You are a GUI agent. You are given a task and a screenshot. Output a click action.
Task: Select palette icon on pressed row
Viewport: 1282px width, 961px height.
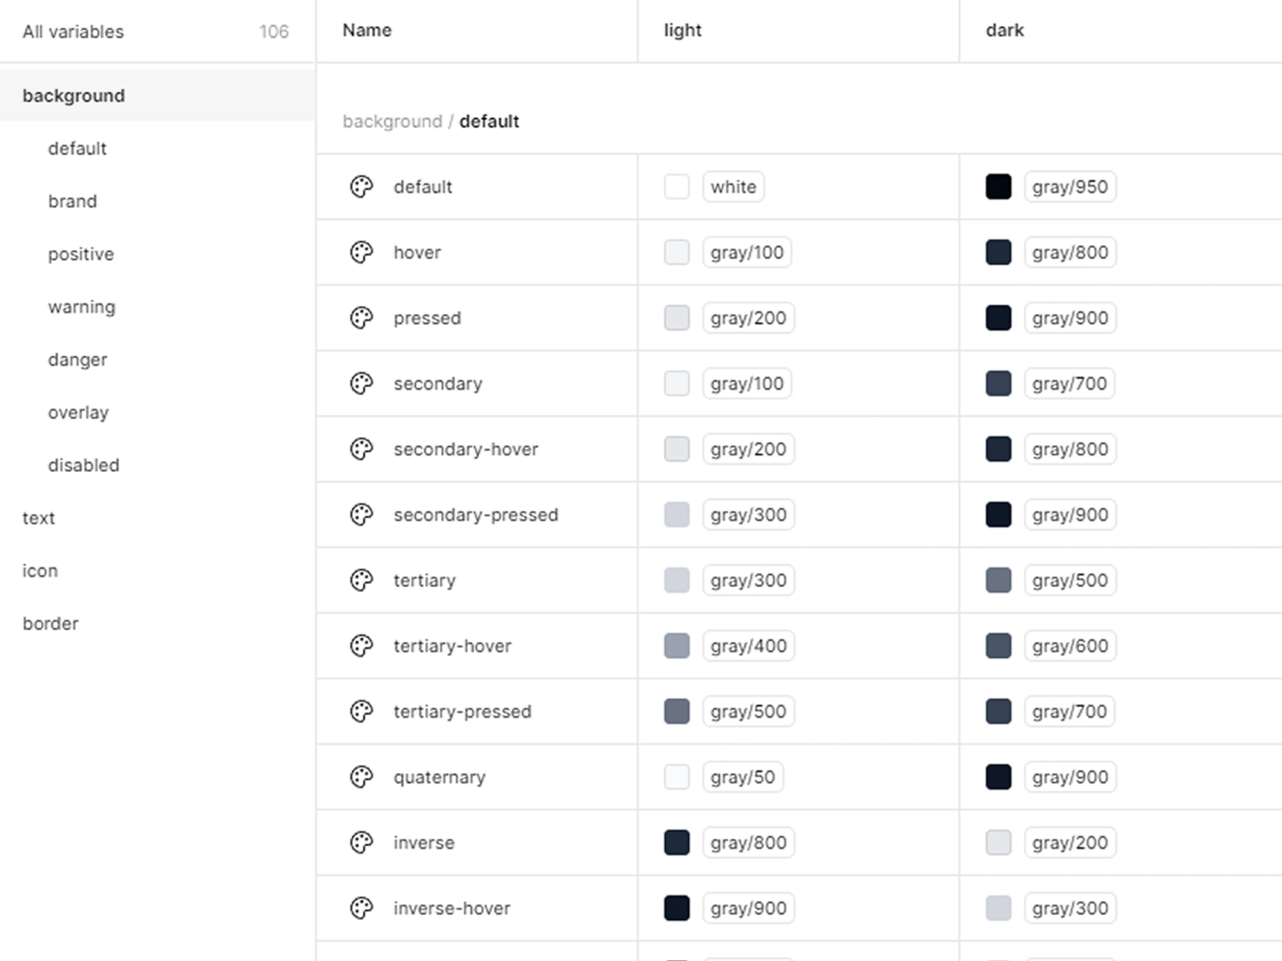361,318
